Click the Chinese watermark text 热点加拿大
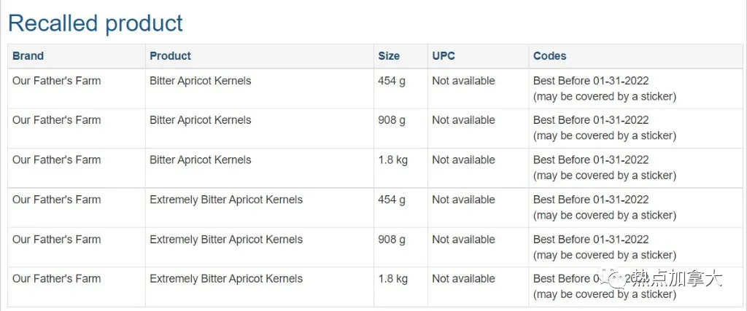The width and height of the screenshot is (747, 311). [x=677, y=279]
